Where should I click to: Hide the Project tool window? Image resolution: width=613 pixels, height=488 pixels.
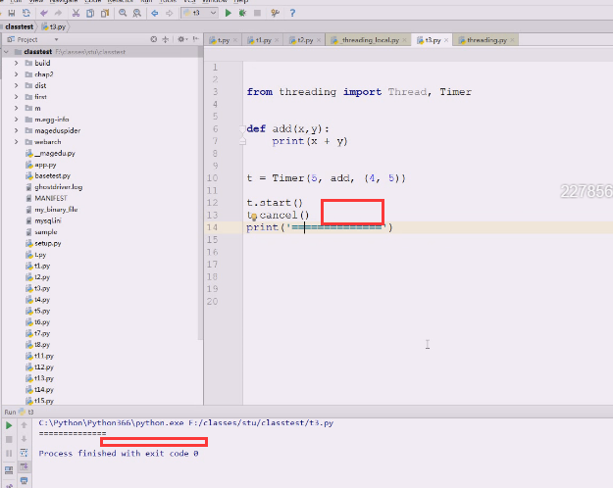[196, 39]
